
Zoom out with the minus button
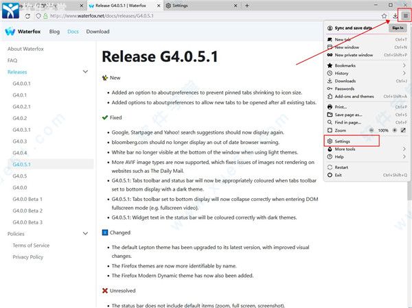[371, 130]
